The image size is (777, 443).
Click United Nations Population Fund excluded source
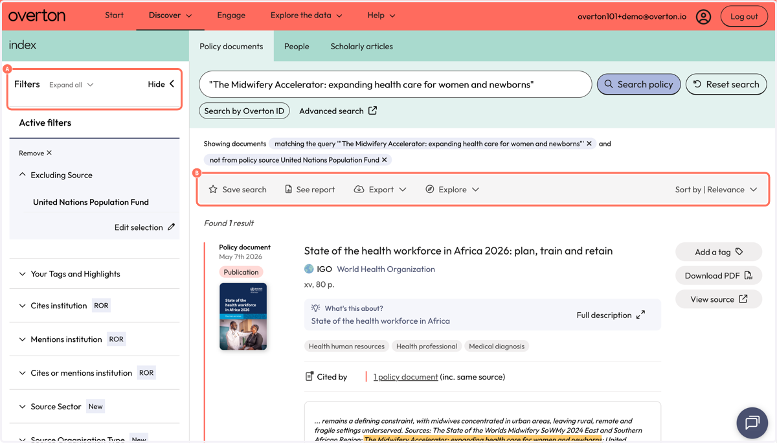point(91,202)
